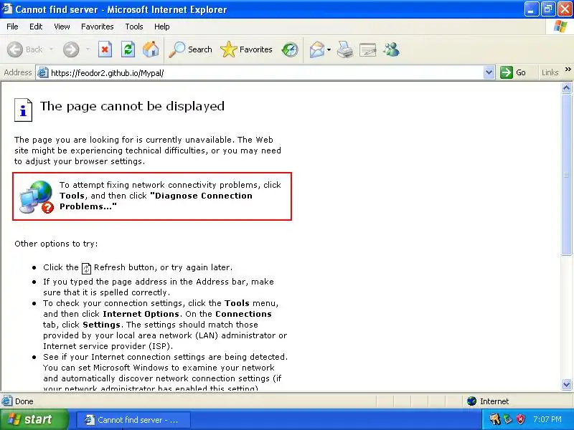Click the 'The page cannot be displayed' heading
The width and height of the screenshot is (574, 430).
pyautogui.click(x=132, y=106)
